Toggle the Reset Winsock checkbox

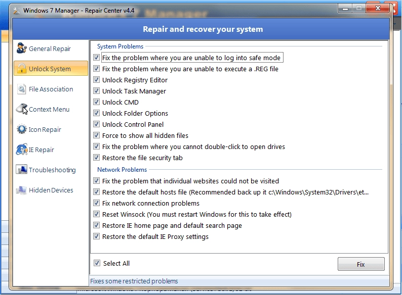tap(96, 214)
